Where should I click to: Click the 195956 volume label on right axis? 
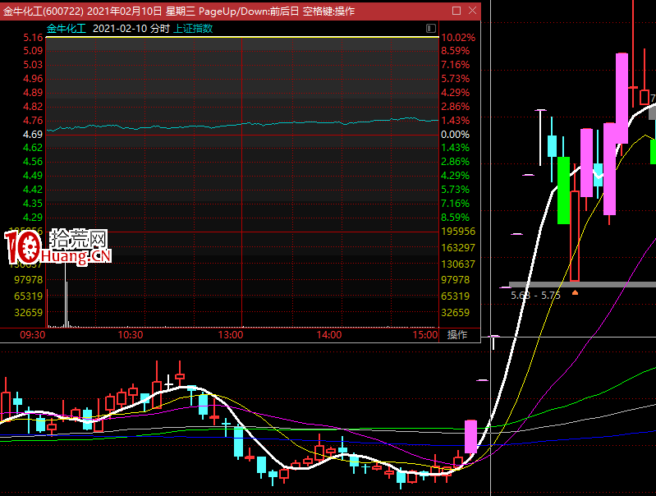click(x=458, y=232)
